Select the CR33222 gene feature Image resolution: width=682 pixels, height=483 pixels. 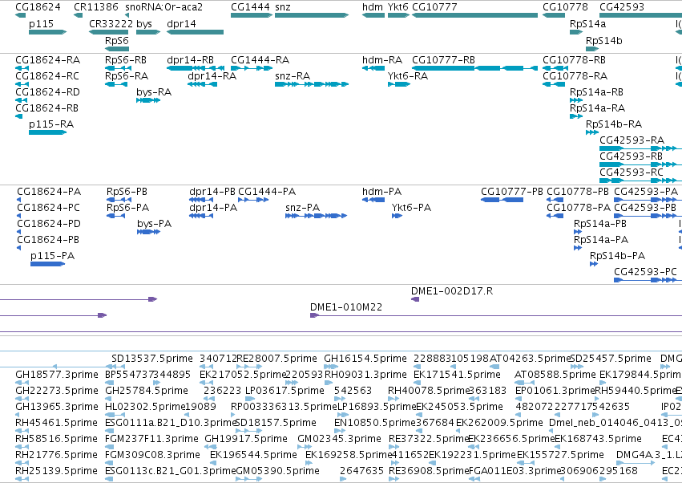pyautogui.click(x=108, y=32)
